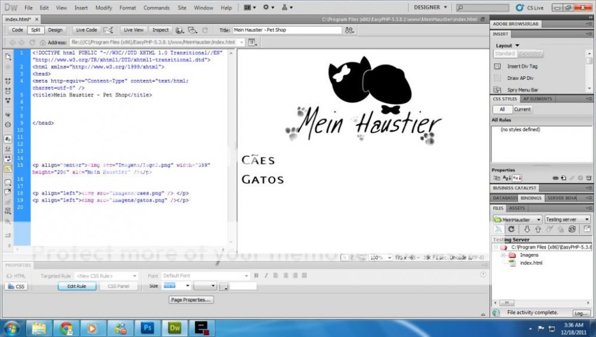Click the Preview in browser globe icon

pyautogui.click(x=179, y=30)
